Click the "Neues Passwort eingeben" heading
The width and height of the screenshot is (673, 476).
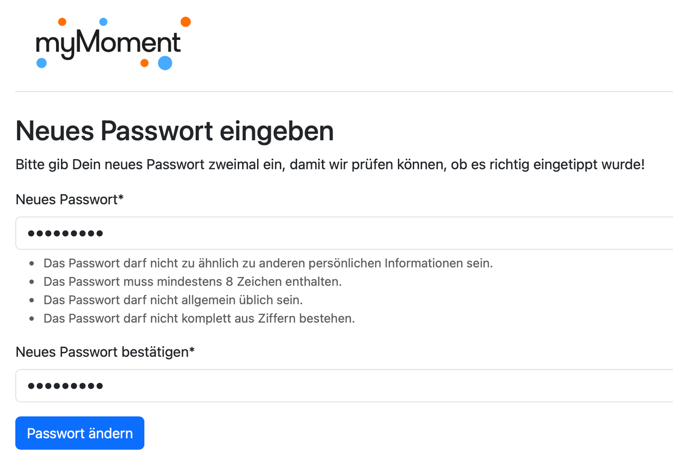point(175,131)
